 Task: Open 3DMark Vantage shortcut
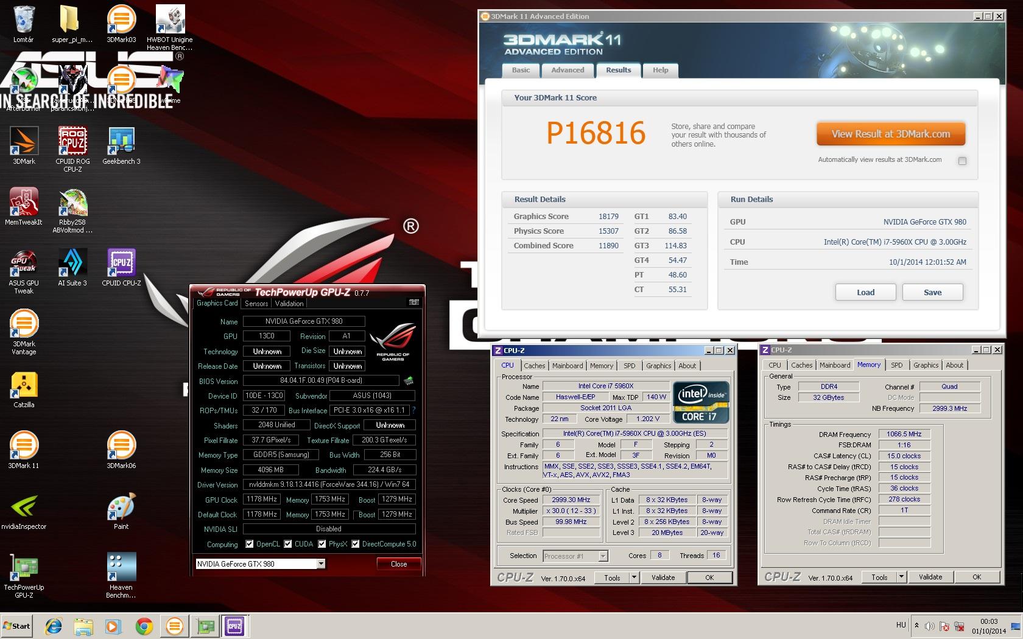[24, 332]
